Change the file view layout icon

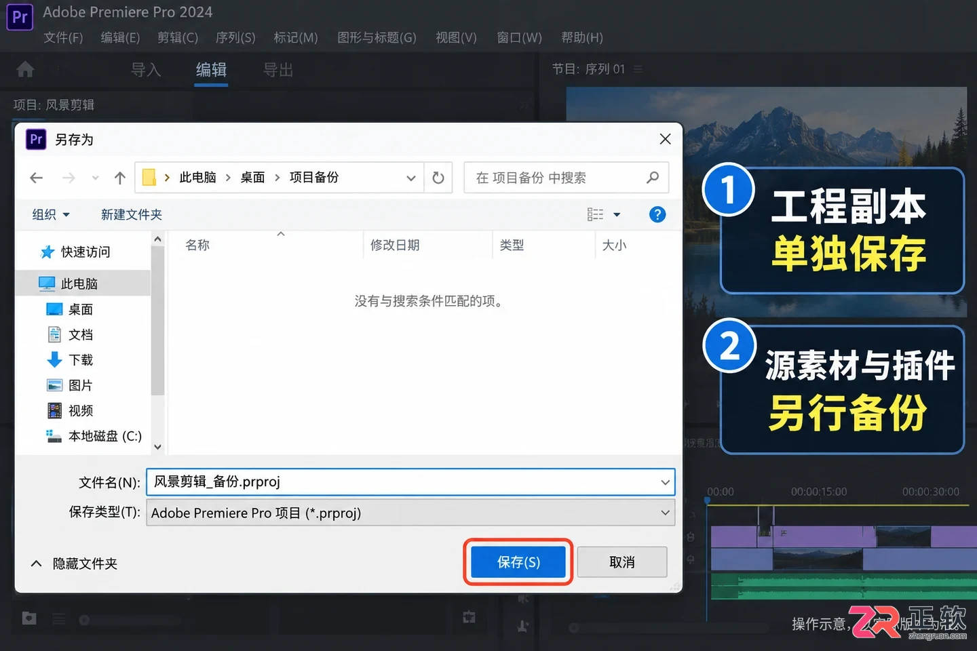point(595,214)
